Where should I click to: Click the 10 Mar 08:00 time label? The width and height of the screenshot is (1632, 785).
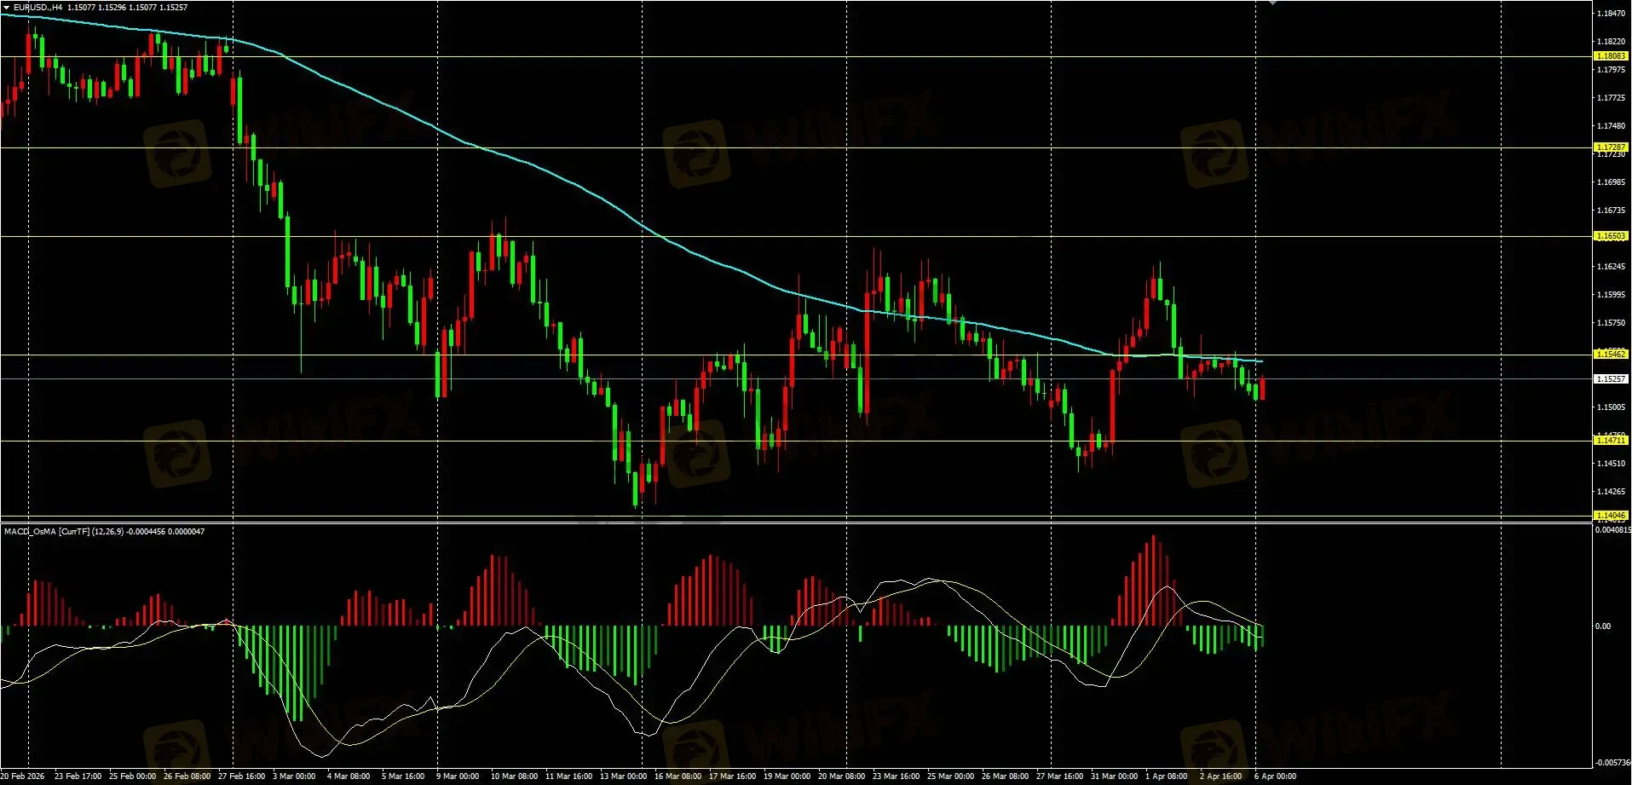click(514, 776)
